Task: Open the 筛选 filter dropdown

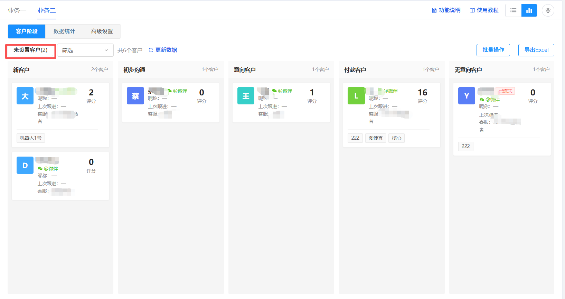Action: [85, 50]
